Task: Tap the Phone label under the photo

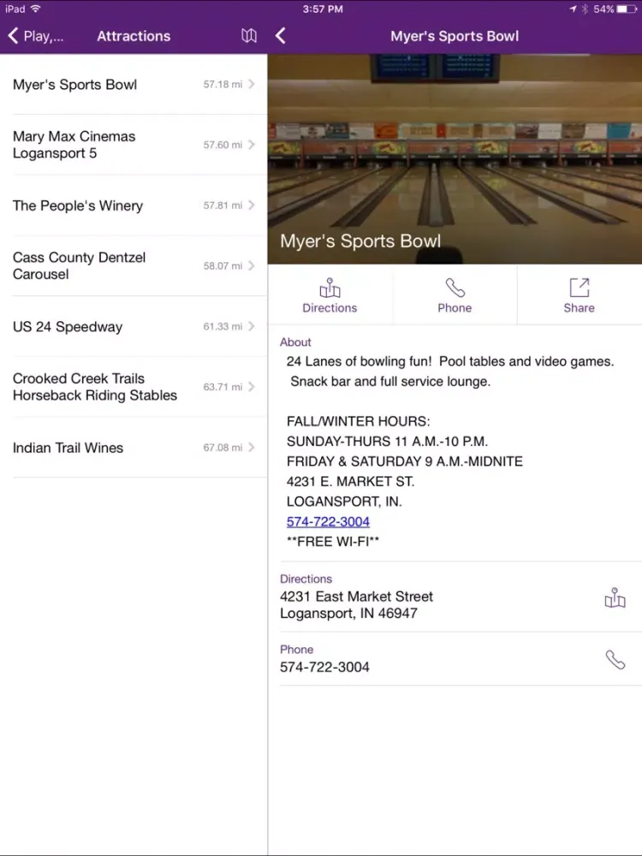Action: [x=455, y=308]
